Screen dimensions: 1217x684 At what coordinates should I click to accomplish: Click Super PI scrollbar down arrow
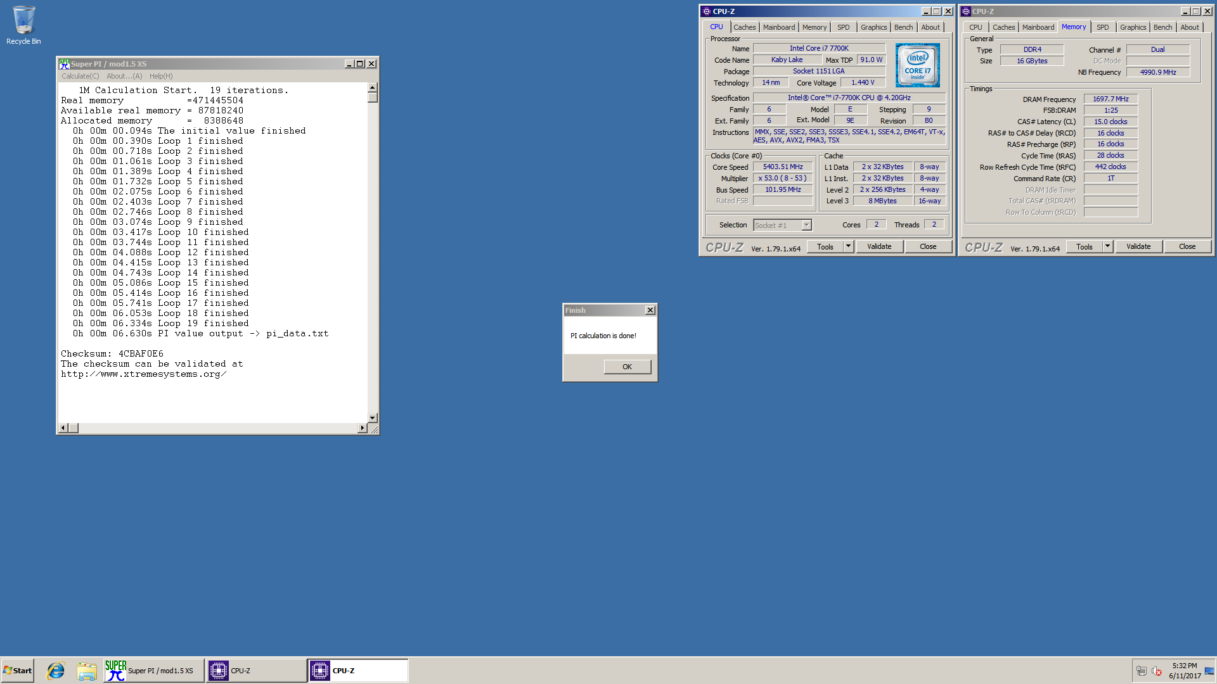(372, 418)
